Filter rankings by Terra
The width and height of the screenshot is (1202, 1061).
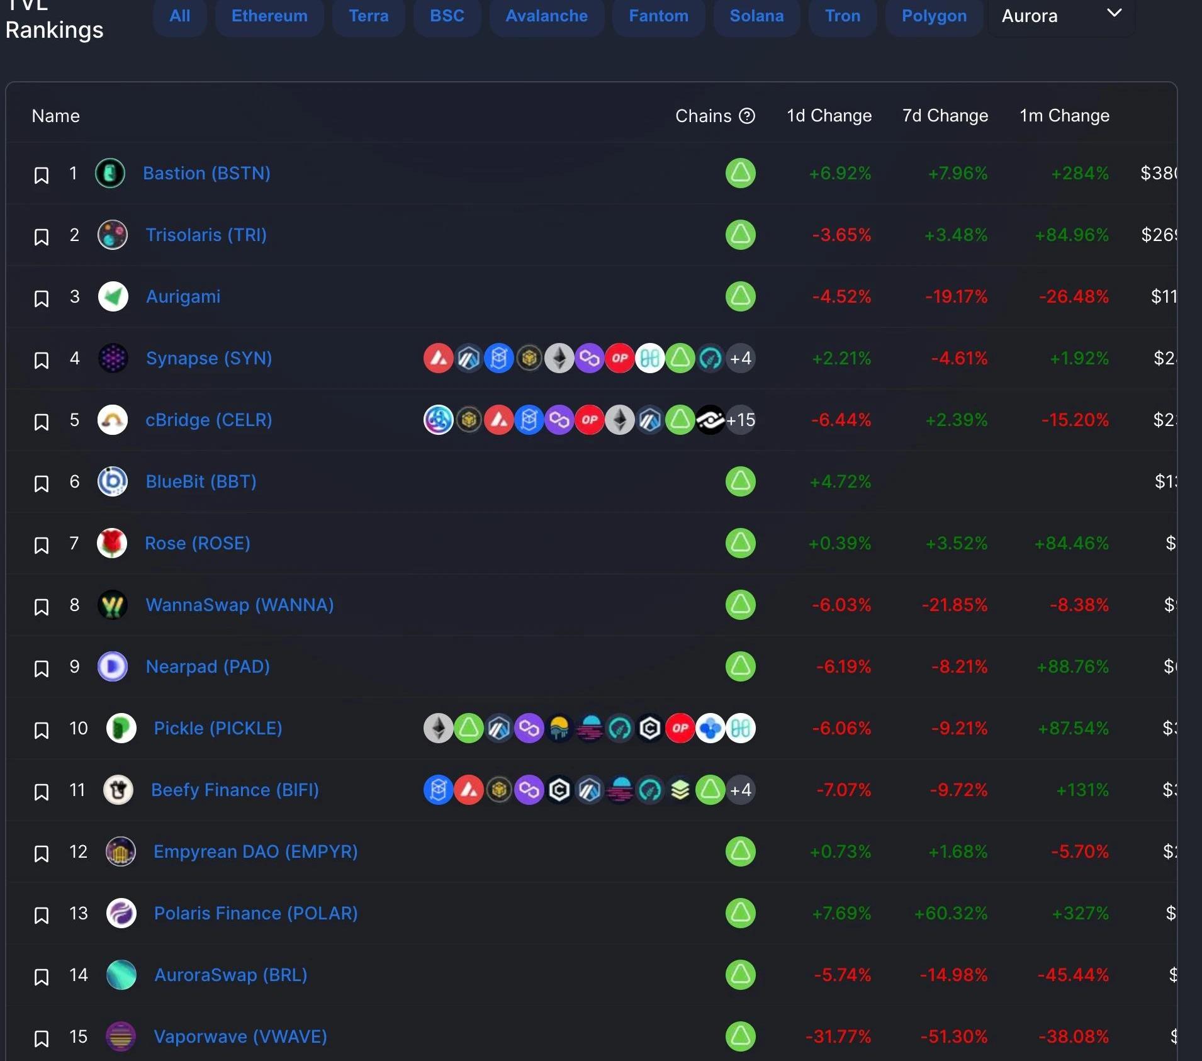369,16
